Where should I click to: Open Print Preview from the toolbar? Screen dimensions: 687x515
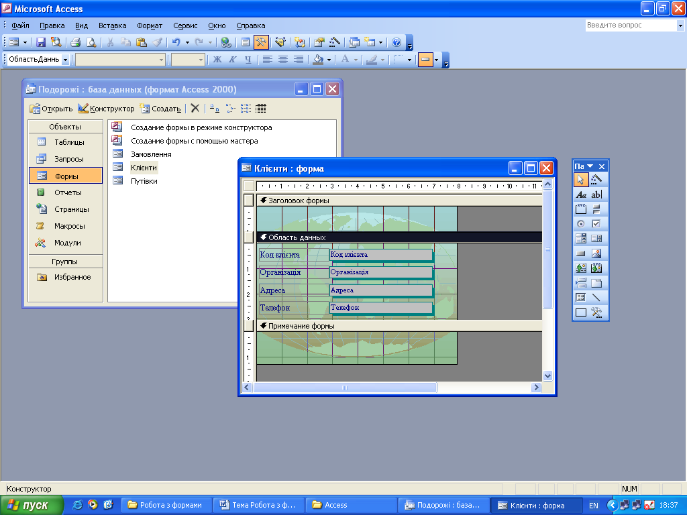click(x=91, y=42)
